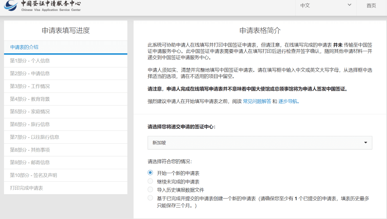Screen dimensions: 387x219
Task: Jump to 第3部分 - 工作情况
Action: tap(30, 86)
